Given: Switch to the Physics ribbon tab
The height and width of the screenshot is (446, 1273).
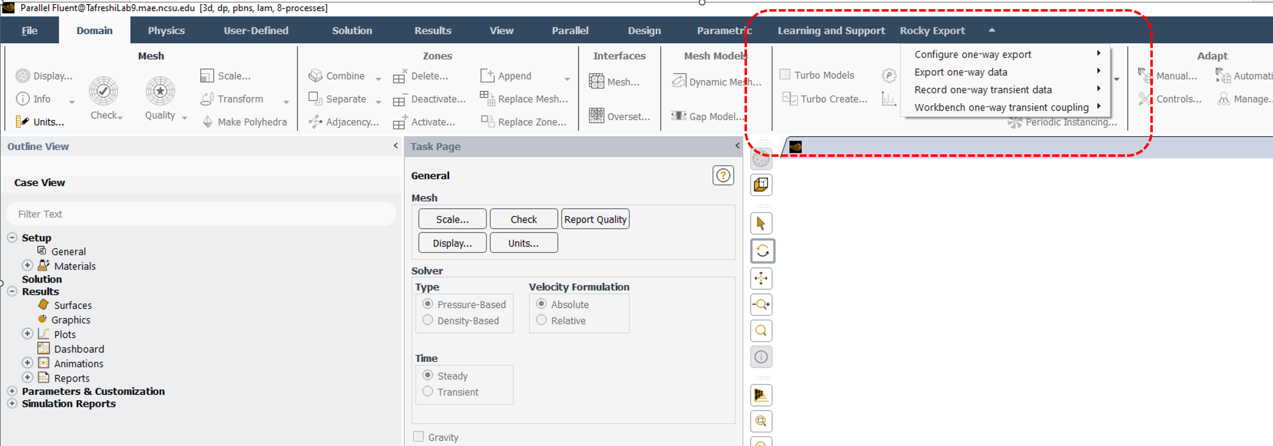Looking at the screenshot, I should 166,31.
